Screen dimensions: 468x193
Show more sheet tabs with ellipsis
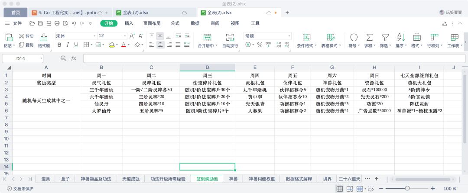click(x=367, y=179)
